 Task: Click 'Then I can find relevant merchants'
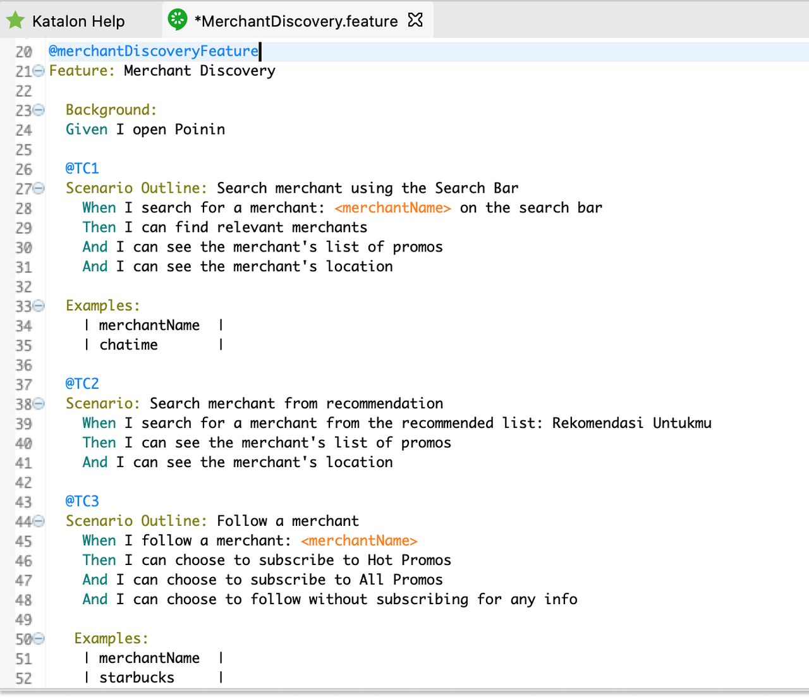224,228
